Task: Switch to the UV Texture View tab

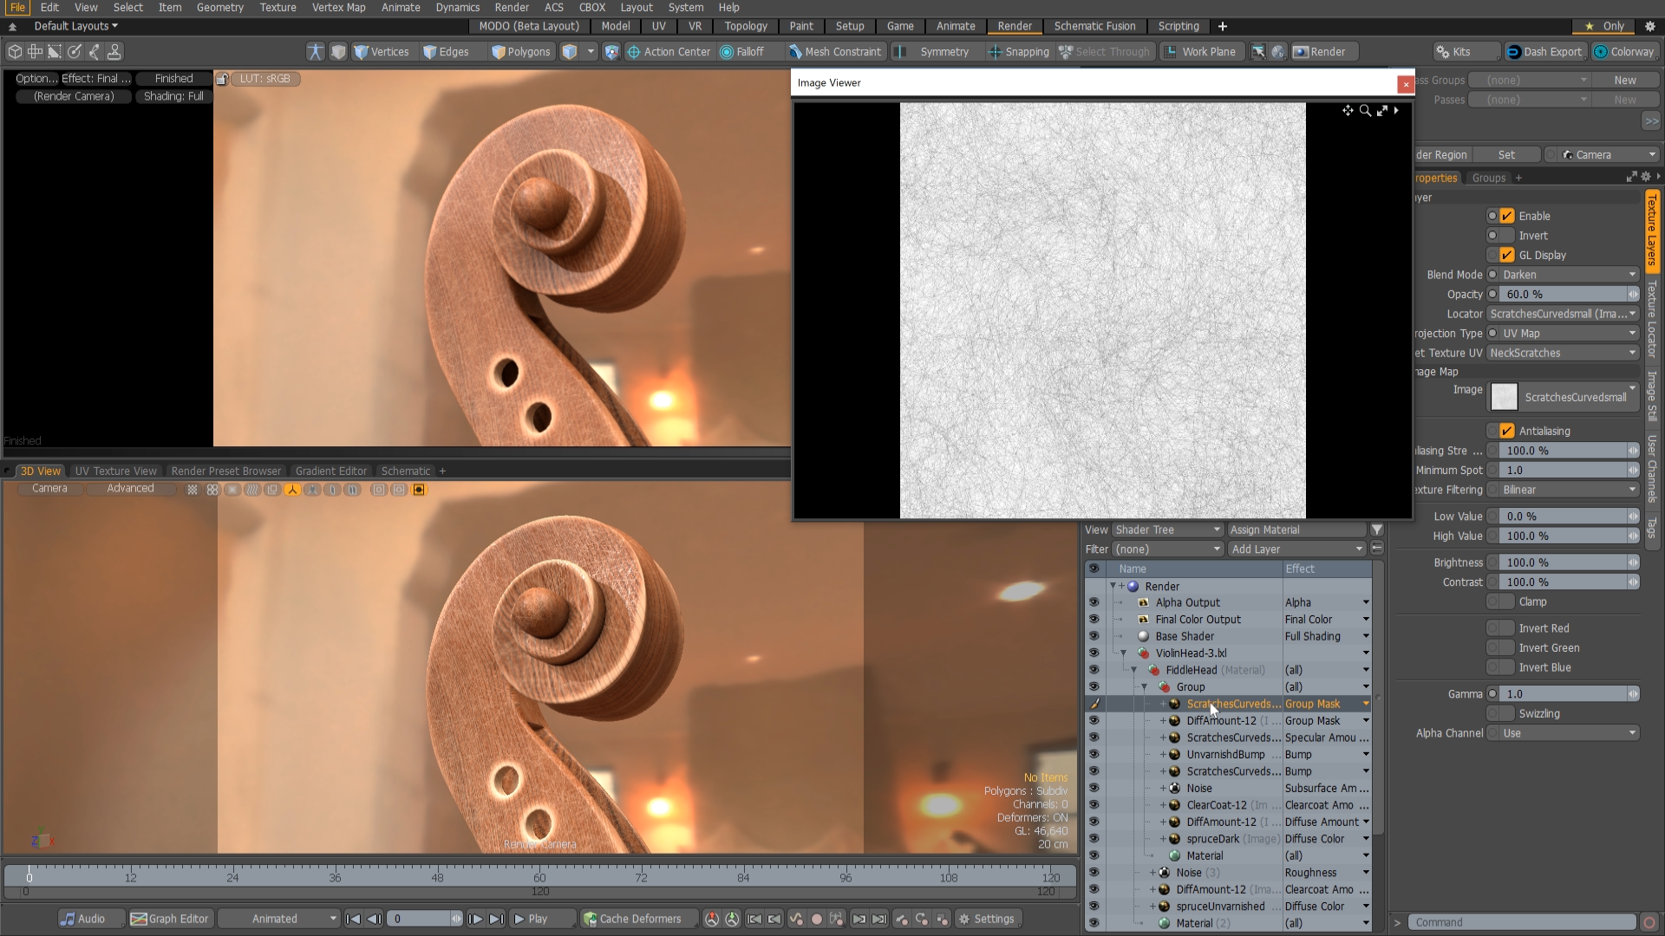Action: (115, 471)
